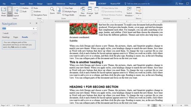Open the ACROBAT tab
Screen dimensions: 191x107
click(102, 4)
